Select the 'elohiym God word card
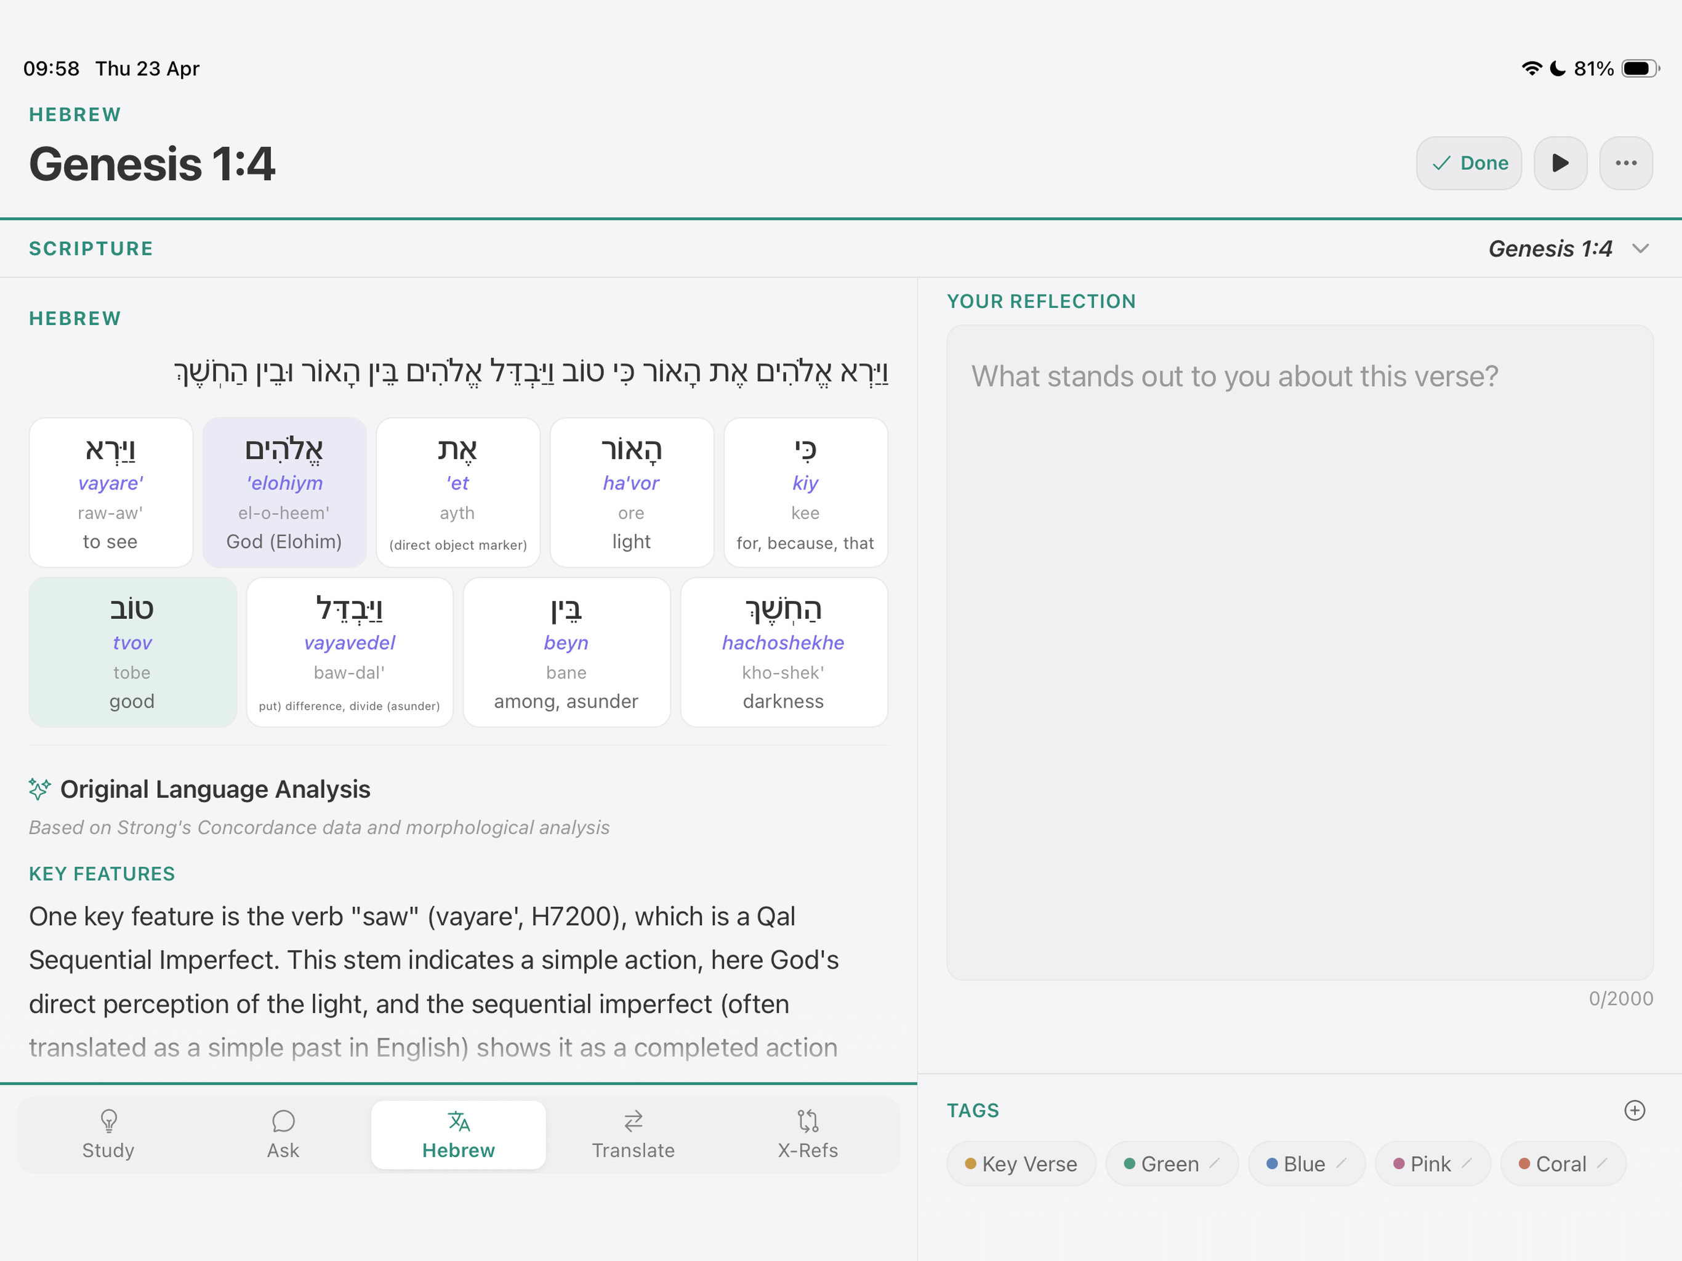Screen dimensions: 1682x1261 [284, 493]
